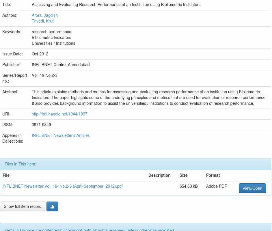Click the 'Publisher:' field label
This screenshot has height=231, width=272.
[11, 65]
